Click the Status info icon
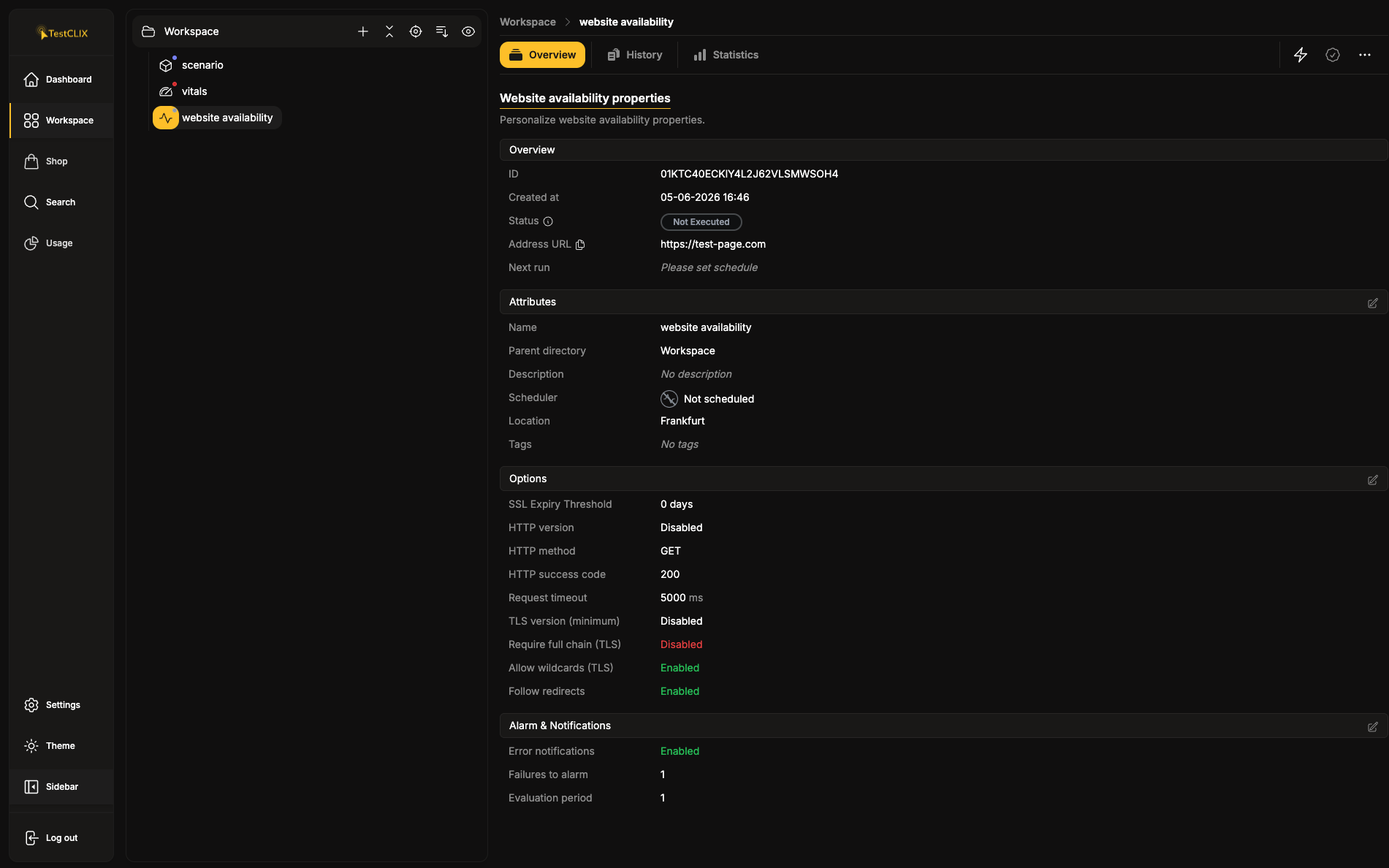The height and width of the screenshot is (868, 1389). (x=548, y=221)
